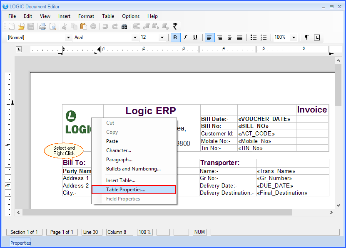Open Find using binoculars icon
This screenshot has width=346, height=248.
(124, 27)
